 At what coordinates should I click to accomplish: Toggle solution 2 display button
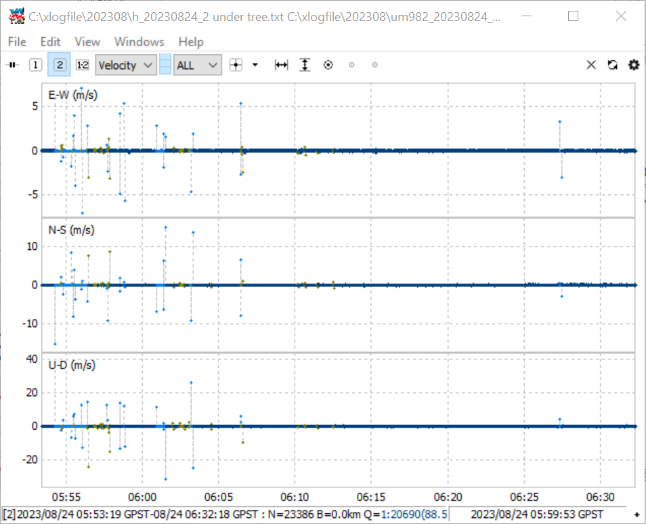point(60,65)
